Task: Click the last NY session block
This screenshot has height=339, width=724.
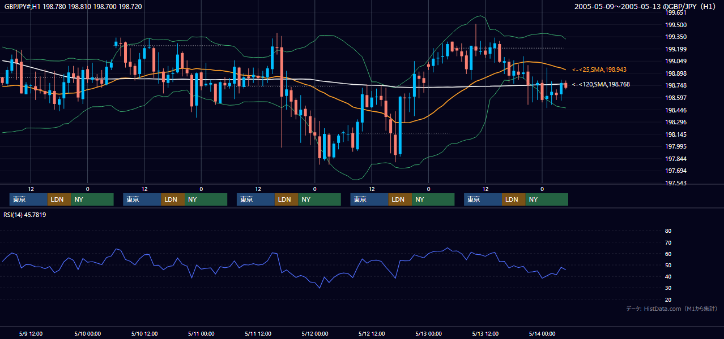Action: click(x=547, y=199)
